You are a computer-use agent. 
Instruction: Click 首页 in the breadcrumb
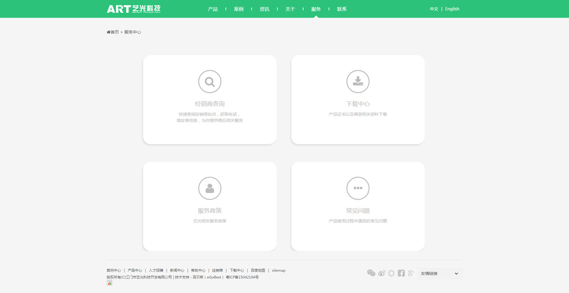[114, 32]
